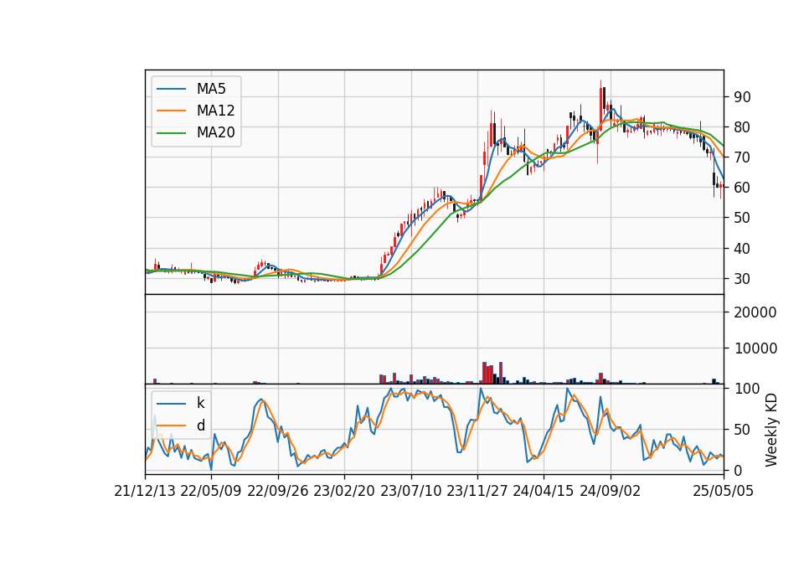Click the 22/09/26 date axis label
Image resolution: width=804 pixels, height=578 pixels.
pos(278,492)
